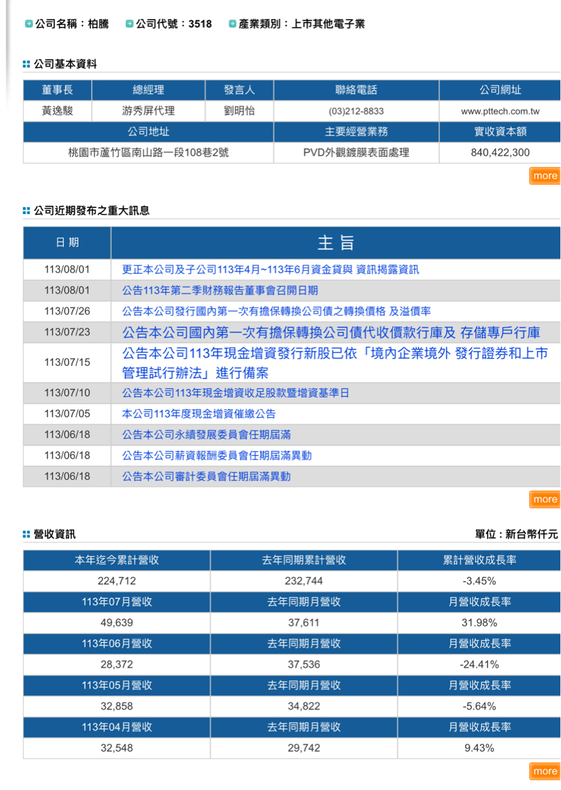Click May growth rate -5.64%
Screen dimensions: 561x790
(x=479, y=707)
